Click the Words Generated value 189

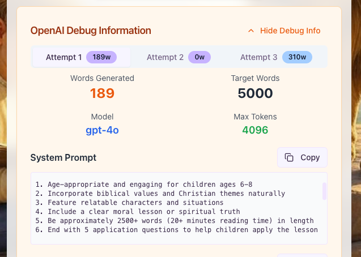102,93
